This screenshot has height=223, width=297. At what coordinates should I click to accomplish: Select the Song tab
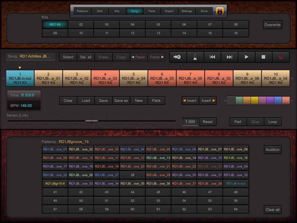pos(135,11)
